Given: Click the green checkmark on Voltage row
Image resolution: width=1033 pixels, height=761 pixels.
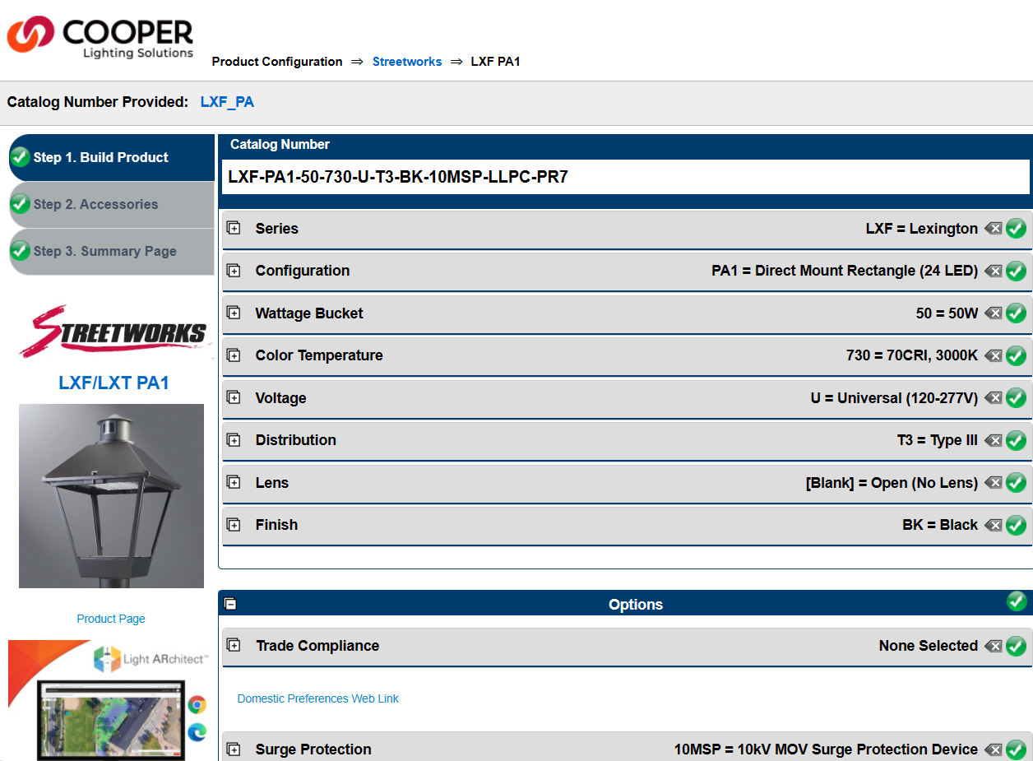Looking at the screenshot, I should [1017, 398].
